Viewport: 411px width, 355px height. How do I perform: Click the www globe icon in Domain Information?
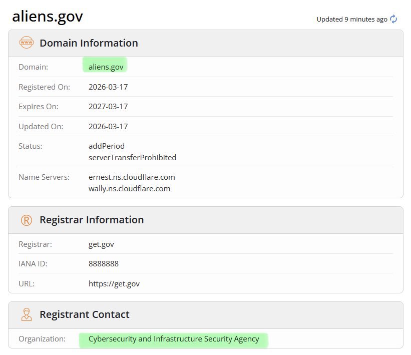(26, 43)
